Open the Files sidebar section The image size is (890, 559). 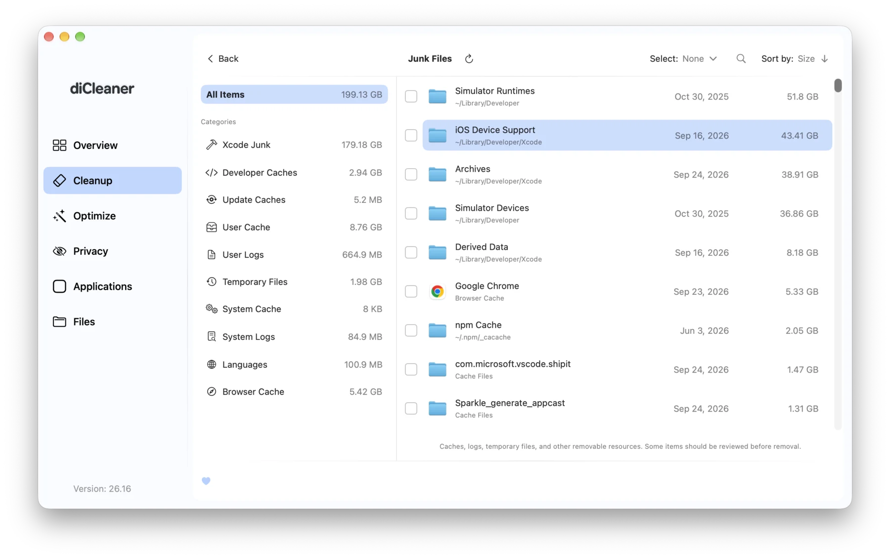pyautogui.click(x=112, y=322)
